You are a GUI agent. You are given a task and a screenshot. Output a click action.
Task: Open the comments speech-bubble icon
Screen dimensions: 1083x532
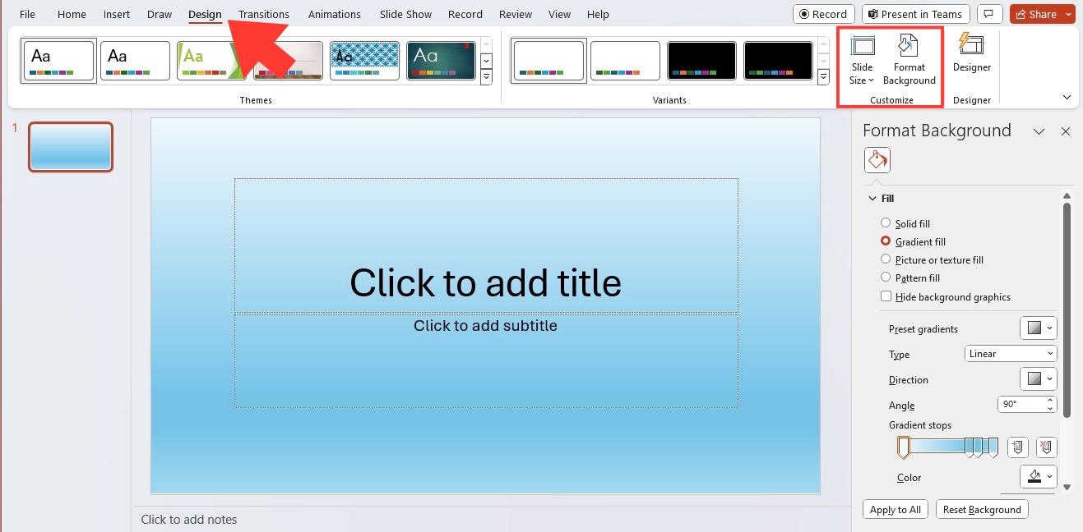point(990,14)
